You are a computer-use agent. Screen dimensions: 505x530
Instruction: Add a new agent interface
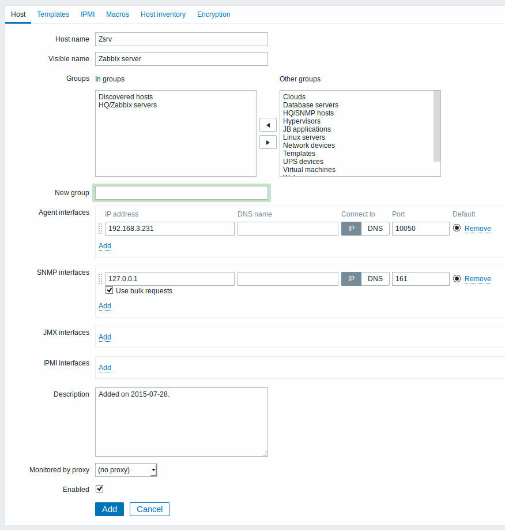coord(105,246)
